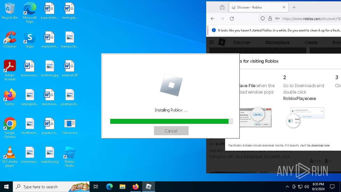Select the seabible.png file icon
341x192 pixels.
click(x=50, y=155)
